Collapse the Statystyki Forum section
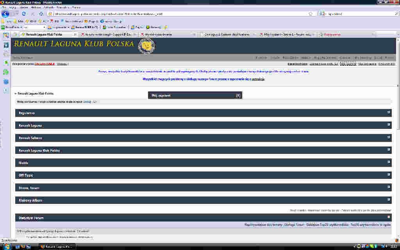The image size is (400, 250). pos(389,216)
